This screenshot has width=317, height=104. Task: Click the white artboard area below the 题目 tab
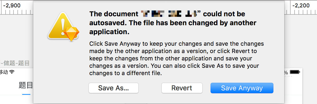pyautogui.click(x=16, y=99)
